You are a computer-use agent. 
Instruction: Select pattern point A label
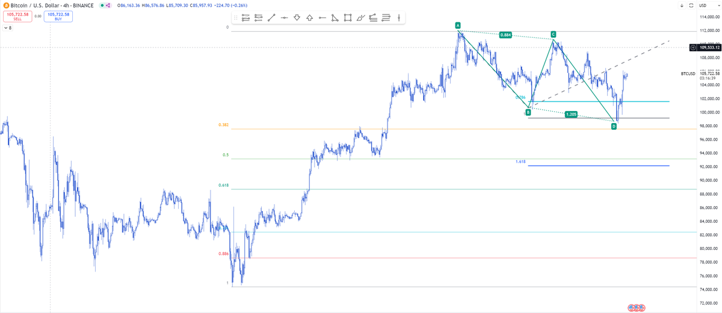tap(458, 25)
